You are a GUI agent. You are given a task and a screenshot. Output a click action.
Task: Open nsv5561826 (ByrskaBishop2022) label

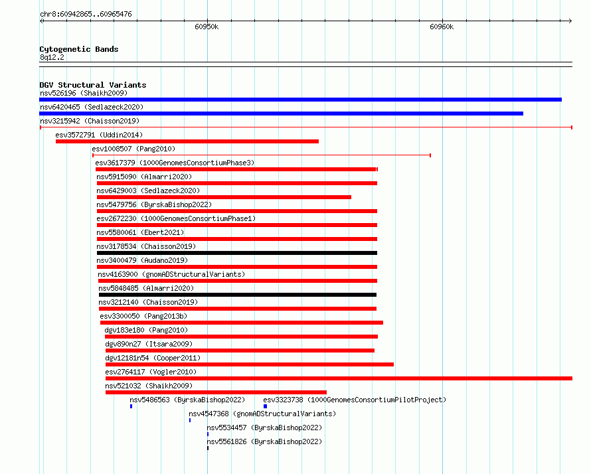264,441
